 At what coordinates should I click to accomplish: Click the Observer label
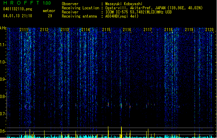(70, 4)
